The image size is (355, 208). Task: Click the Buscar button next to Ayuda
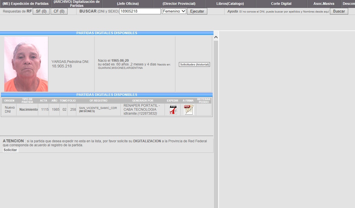click(339, 11)
